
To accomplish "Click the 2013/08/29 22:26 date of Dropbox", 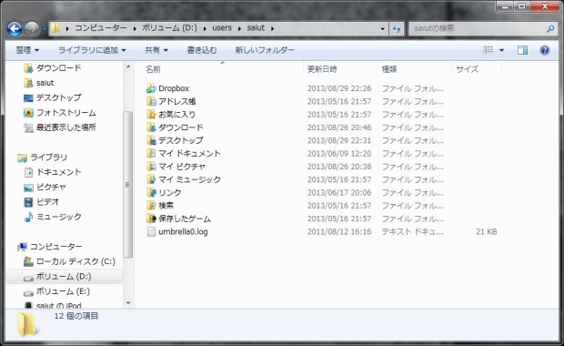I will pyautogui.click(x=339, y=88).
